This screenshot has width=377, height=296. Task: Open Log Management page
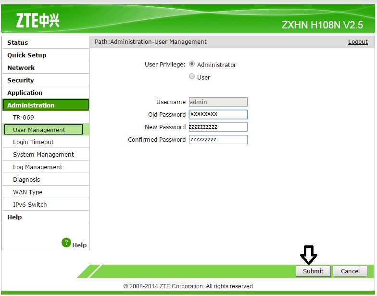pyautogui.click(x=46, y=167)
